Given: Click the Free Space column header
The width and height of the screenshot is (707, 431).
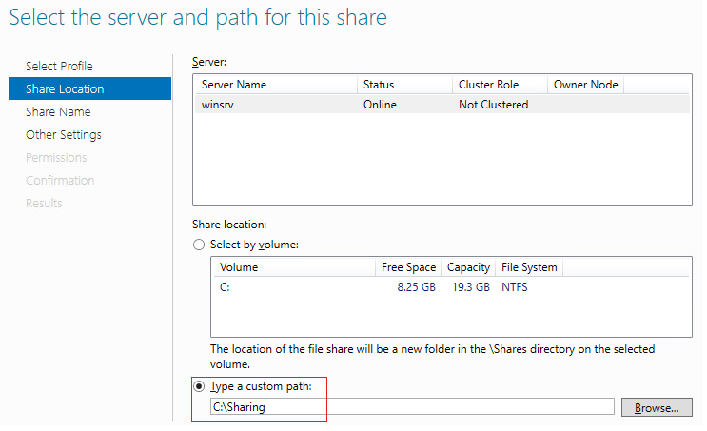Looking at the screenshot, I should [x=408, y=267].
